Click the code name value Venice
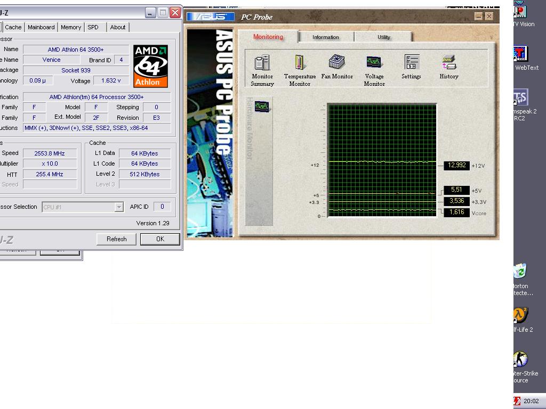Screen dimensions: 546x409 click(52, 60)
